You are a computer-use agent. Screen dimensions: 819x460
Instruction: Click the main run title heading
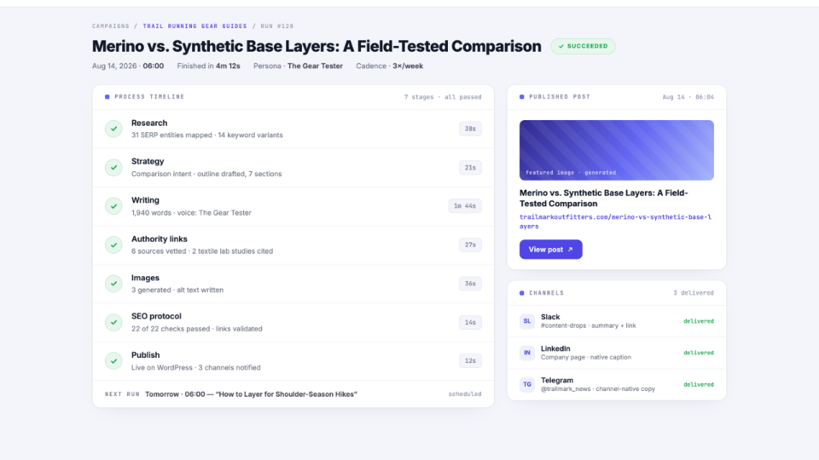pos(317,46)
